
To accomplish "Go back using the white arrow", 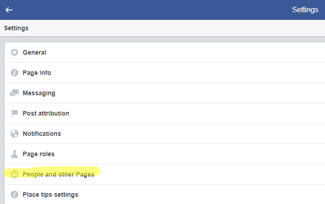I will click(x=9, y=10).
